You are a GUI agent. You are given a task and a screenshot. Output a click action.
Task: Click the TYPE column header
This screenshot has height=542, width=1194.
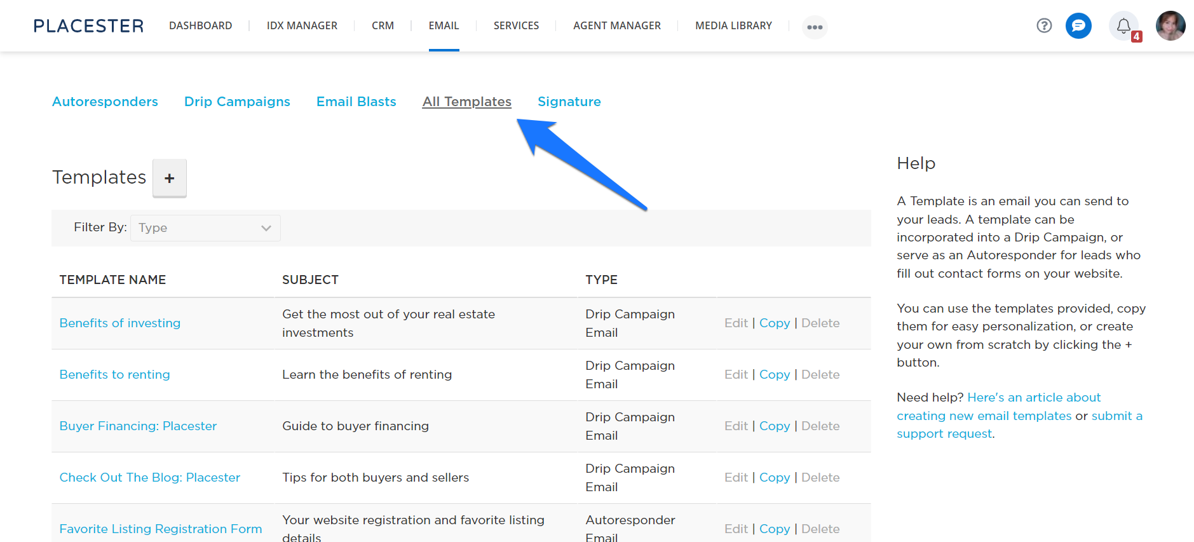pos(601,280)
